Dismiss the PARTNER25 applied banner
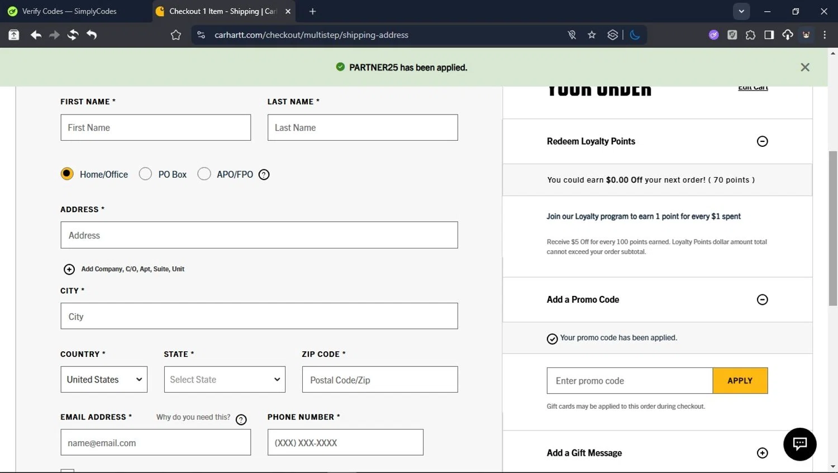 tap(805, 68)
